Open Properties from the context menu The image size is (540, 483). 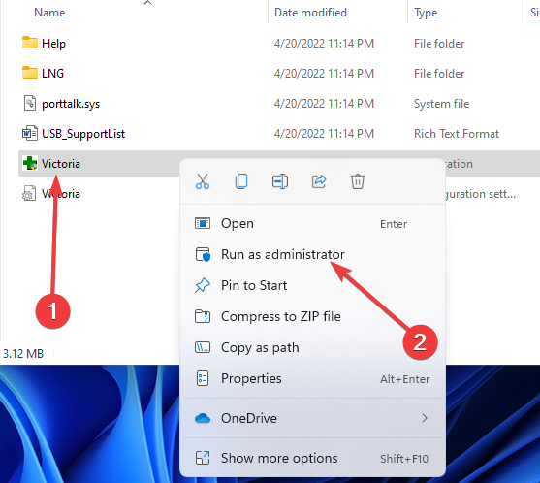tap(312, 378)
